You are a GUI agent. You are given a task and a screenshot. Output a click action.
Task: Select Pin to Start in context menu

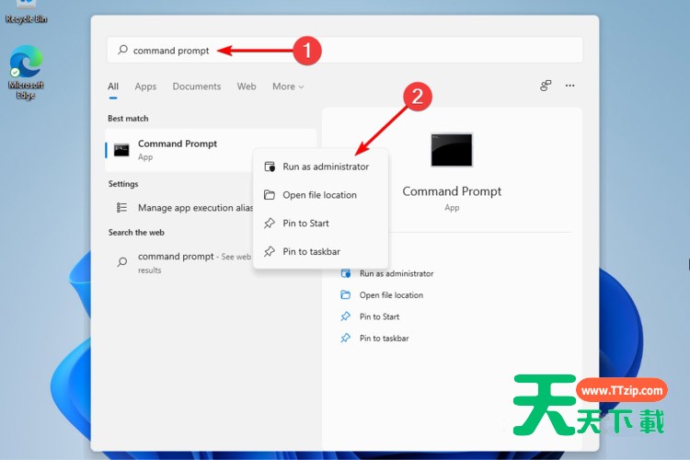coord(305,224)
